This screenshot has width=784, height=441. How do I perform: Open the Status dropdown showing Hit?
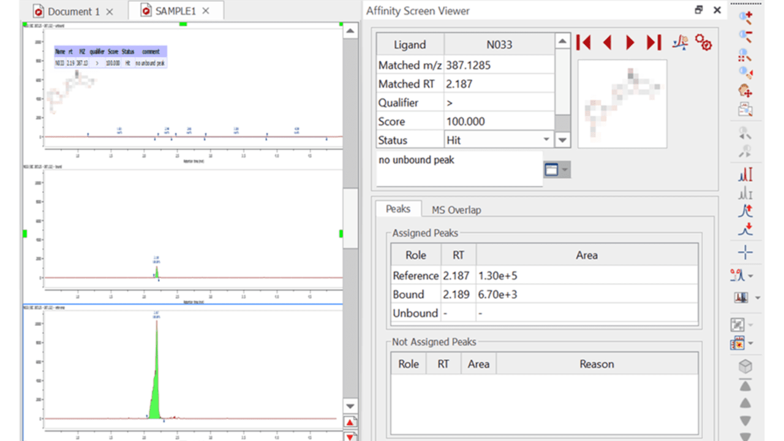[546, 140]
